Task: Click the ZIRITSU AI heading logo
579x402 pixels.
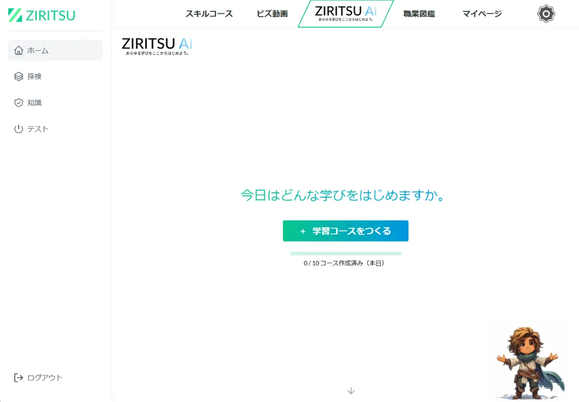Action: pos(157,44)
